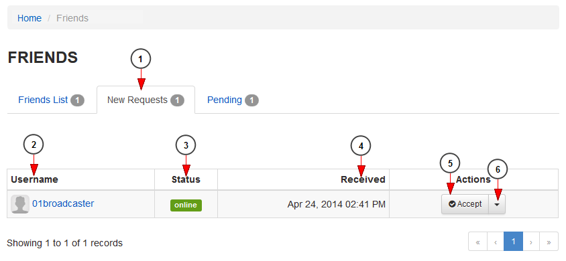The height and width of the screenshot is (261, 566).
Task: Click the Friends List count badge
Action: point(78,100)
